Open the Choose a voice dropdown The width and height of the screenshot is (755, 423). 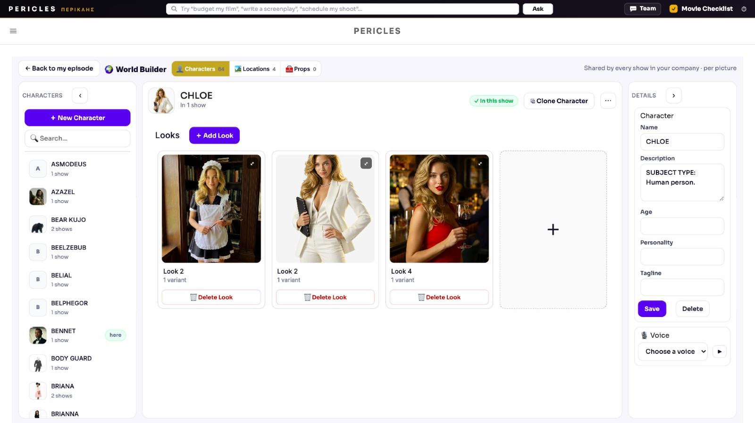tap(673, 351)
